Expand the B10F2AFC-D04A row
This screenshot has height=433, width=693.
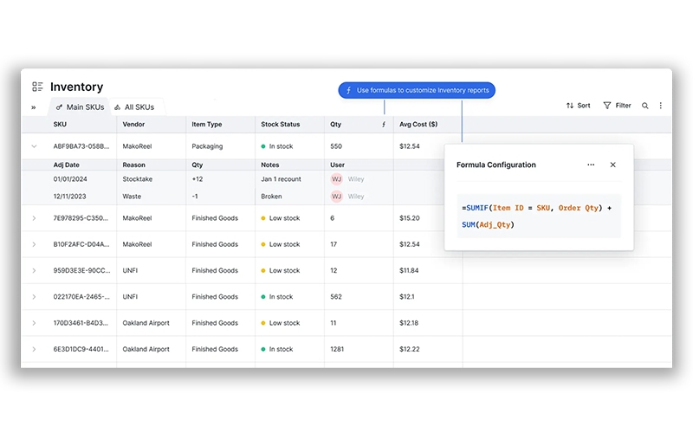point(35,244)
